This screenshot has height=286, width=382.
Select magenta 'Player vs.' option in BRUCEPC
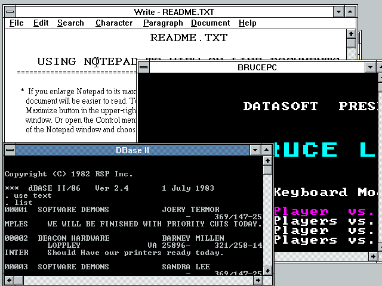coord(325,212)
